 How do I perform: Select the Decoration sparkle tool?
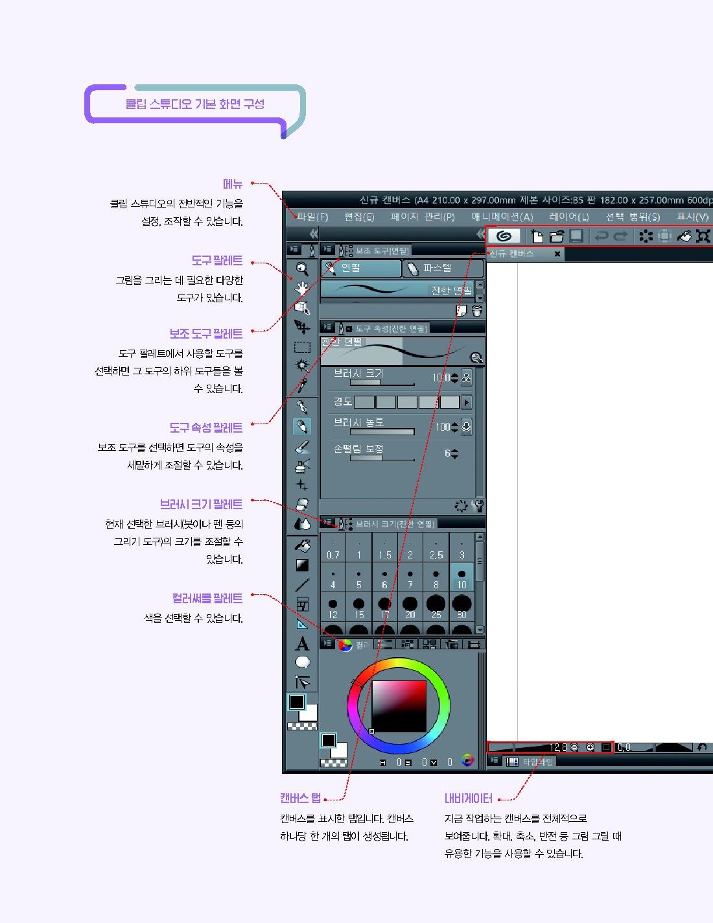pyautogui.click(x=302, y=485)
